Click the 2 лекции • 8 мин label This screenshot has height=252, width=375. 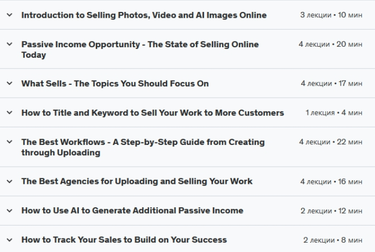[x=332, y=240]
